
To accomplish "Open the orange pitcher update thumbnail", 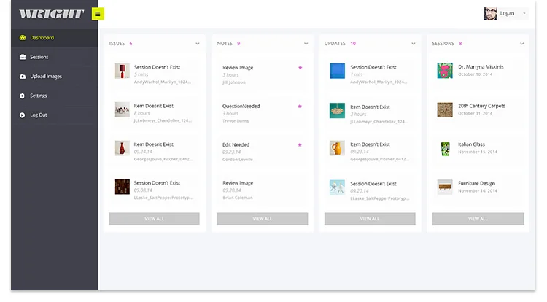I will (x=338, y=148).
